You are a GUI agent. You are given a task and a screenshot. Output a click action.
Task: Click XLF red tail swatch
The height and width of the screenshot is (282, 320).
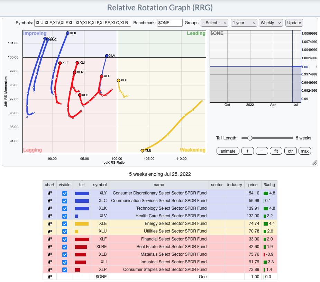click(x=82, y=239)
